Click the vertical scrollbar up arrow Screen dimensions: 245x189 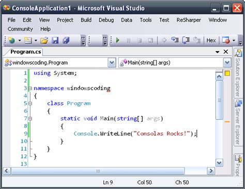[219, 76]
